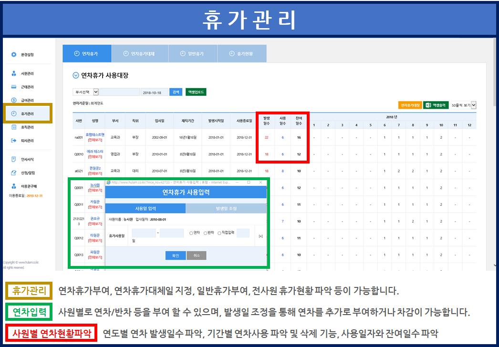Choose the 반차 radio option

(205, 233)
